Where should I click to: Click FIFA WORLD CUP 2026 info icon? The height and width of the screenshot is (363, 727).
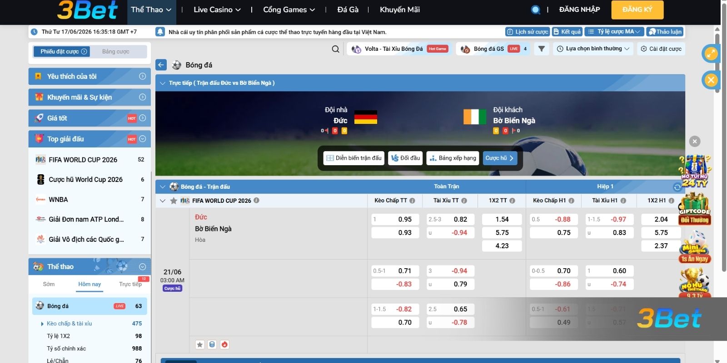click(x=256, y=200)
